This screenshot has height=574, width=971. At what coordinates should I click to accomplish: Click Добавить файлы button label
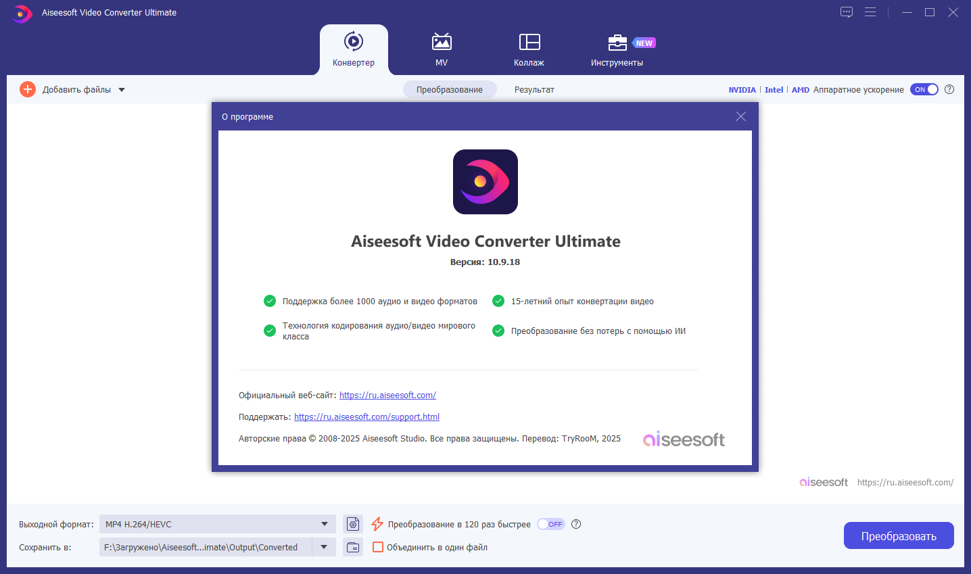76,89
